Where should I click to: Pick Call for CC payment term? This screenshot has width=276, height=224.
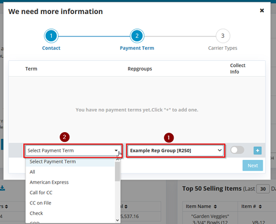pyautogui.click(x=70, y=193)
